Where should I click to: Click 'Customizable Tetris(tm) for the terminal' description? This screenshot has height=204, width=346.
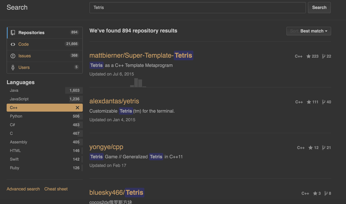[132, 111]
